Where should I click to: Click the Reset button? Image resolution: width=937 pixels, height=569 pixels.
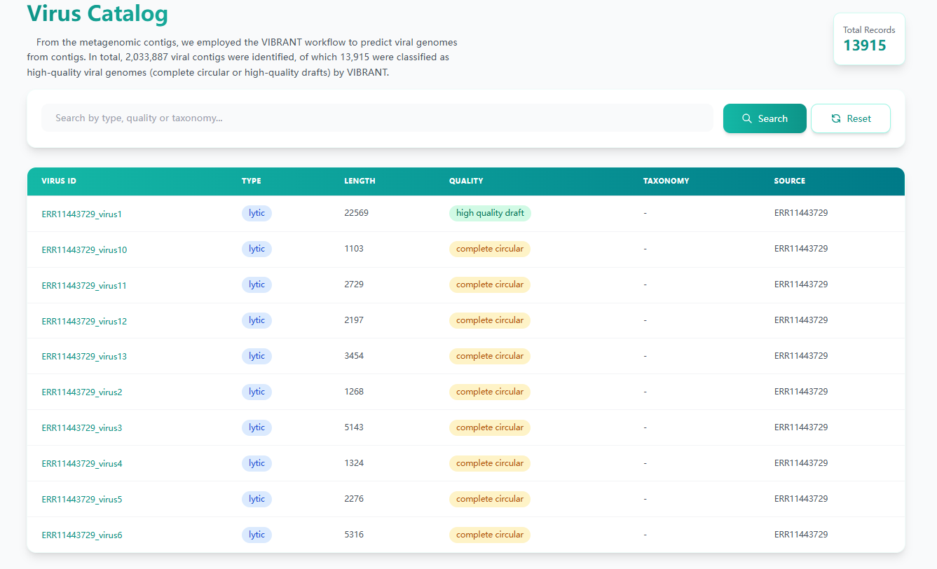point(851,118)
